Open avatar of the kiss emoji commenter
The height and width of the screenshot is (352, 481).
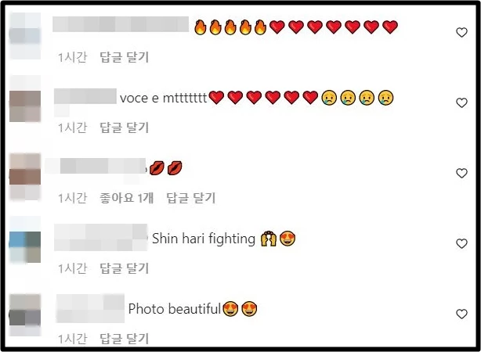[x=25, y=177]
